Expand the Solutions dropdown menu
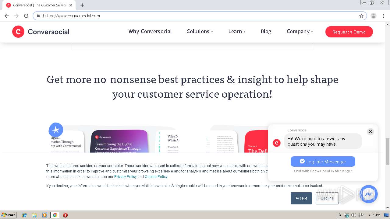Viewport: 390px width, 219px height. (x=200, y=31)
